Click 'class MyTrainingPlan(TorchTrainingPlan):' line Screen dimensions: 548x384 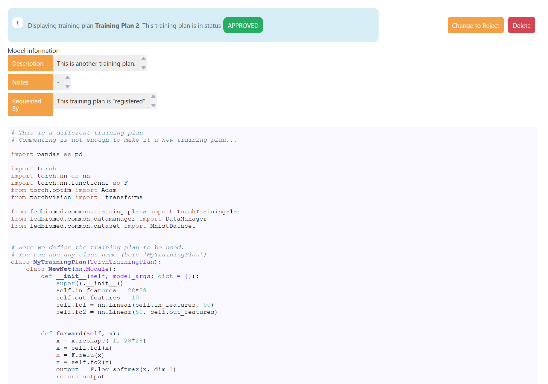86,262
